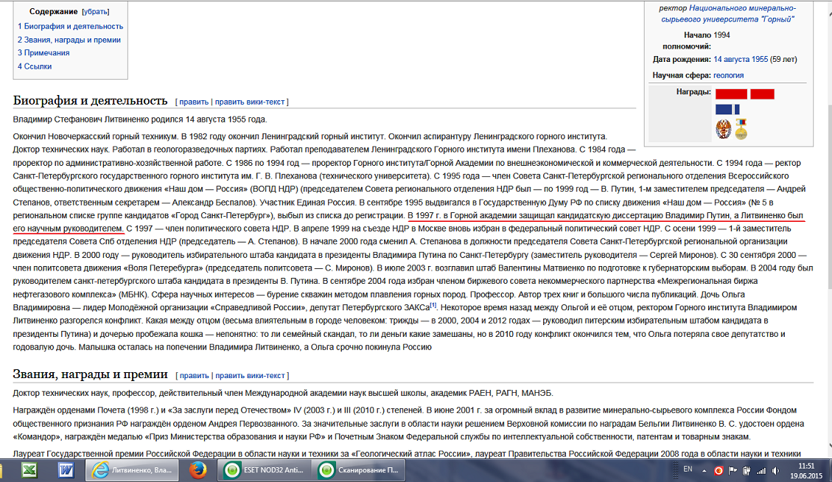Launch Firefox from the taskbar
The width and height of the screenshot is (832, 482).
pos(198,470)
